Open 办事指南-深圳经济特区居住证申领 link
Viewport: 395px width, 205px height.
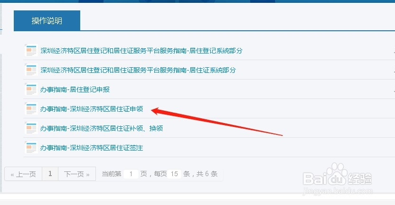92,109
